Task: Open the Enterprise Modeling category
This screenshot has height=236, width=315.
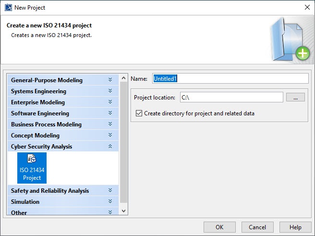Action: tap(38, 102)
